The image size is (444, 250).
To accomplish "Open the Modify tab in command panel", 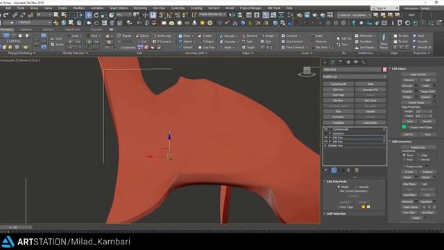I will pos(333,62).
